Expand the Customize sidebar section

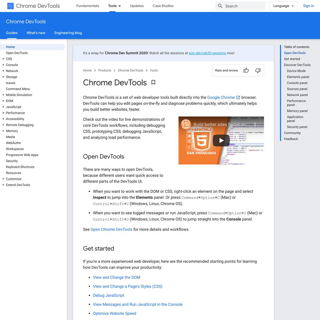point(3,179)
